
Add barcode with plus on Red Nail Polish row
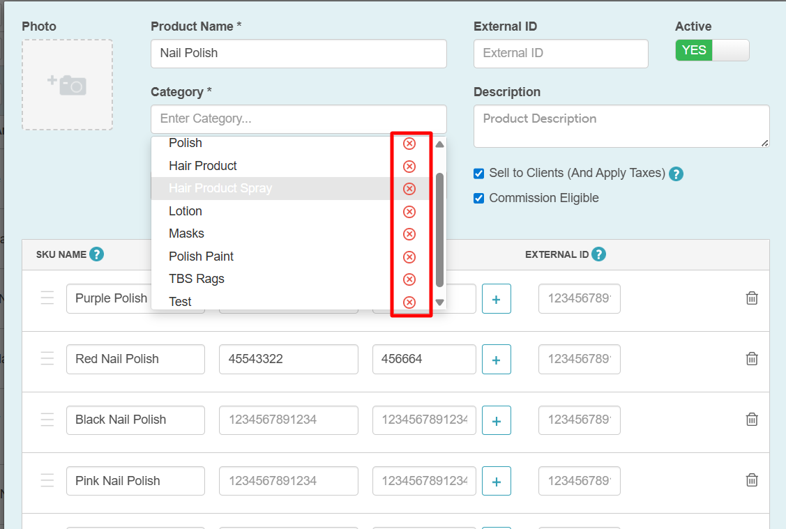(x=497, y=359)
